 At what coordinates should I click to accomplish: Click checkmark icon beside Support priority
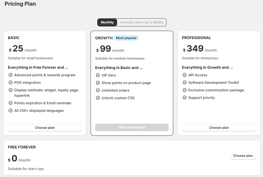(x=185, y=98)
